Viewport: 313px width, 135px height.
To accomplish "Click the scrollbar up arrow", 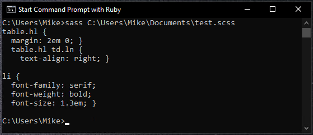I will click(306, 22).
